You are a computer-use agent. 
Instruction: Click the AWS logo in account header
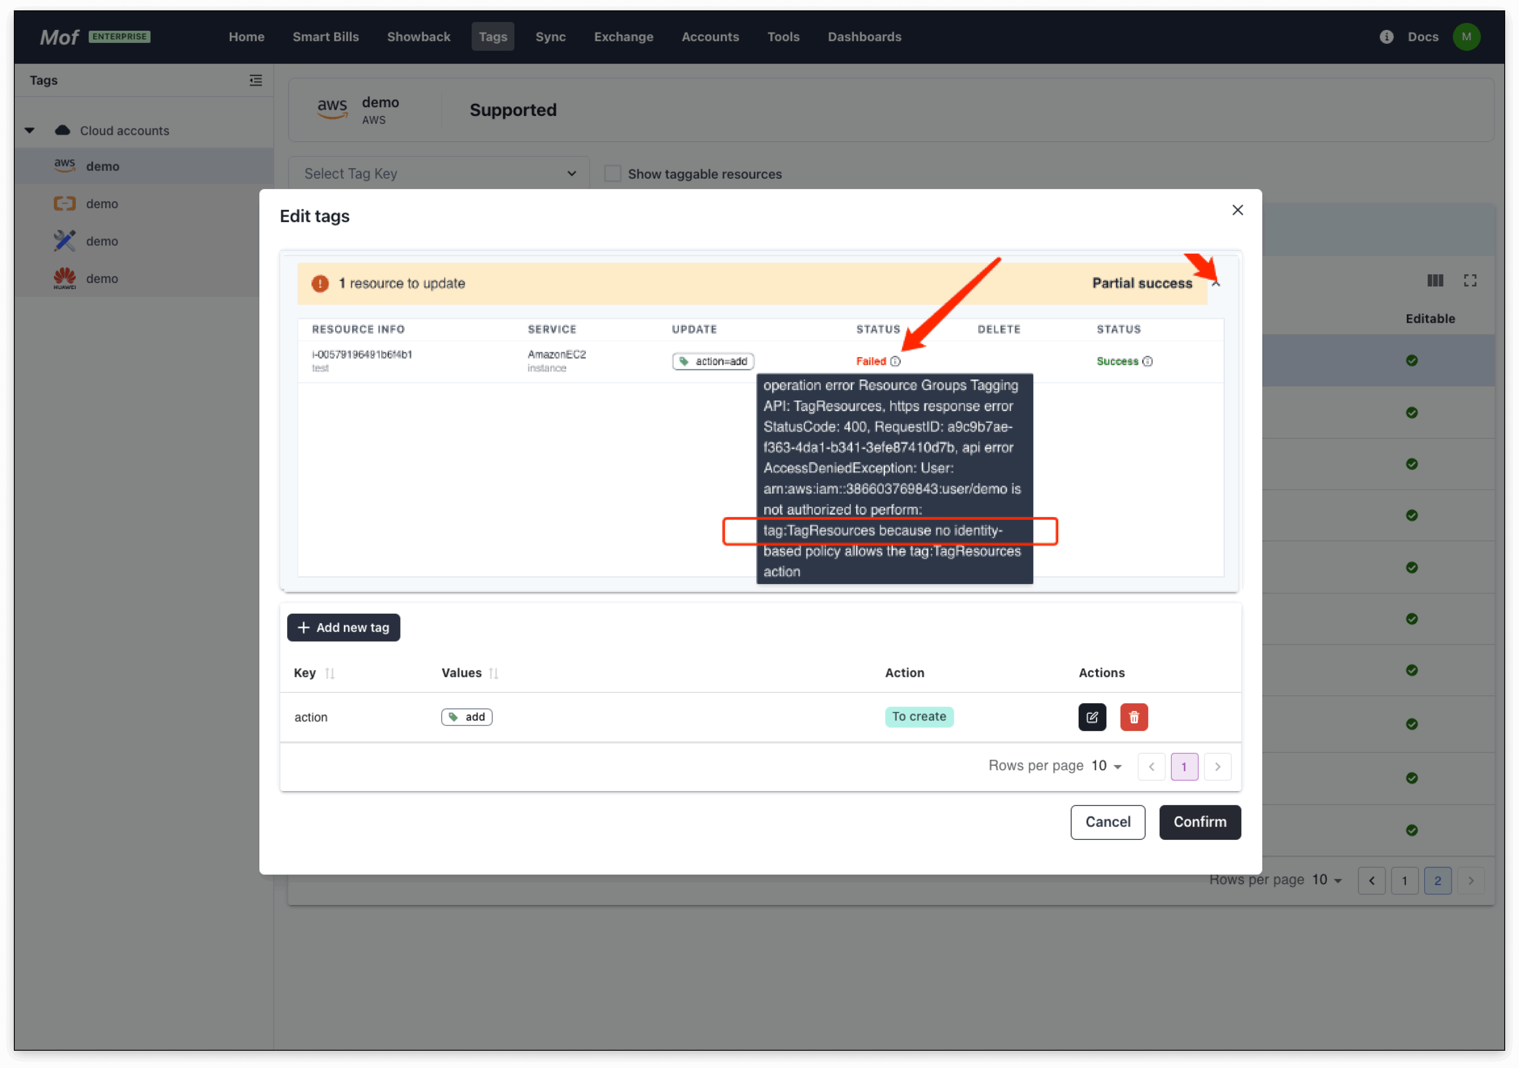coord(331,109)
